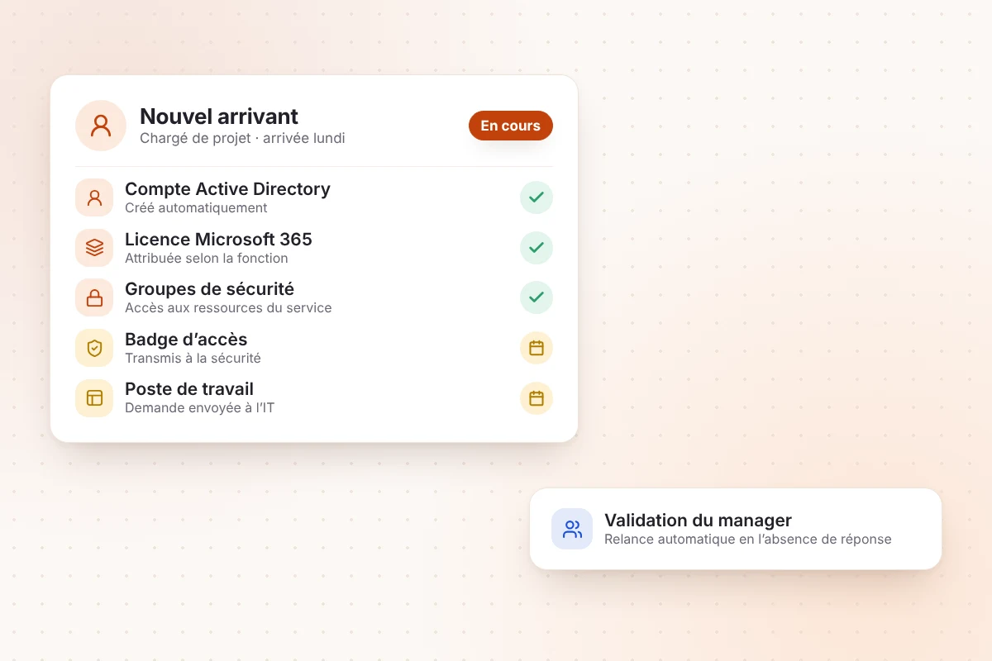Click the Compte Active Directory person icon
Image resolution: width=992 pixels, height=661 pixels.
click(x=94, y=197)
